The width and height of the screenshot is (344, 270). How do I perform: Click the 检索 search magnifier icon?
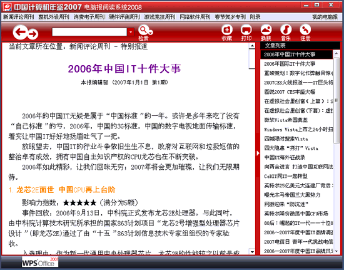pyautogui.click(x=143, y=30)
